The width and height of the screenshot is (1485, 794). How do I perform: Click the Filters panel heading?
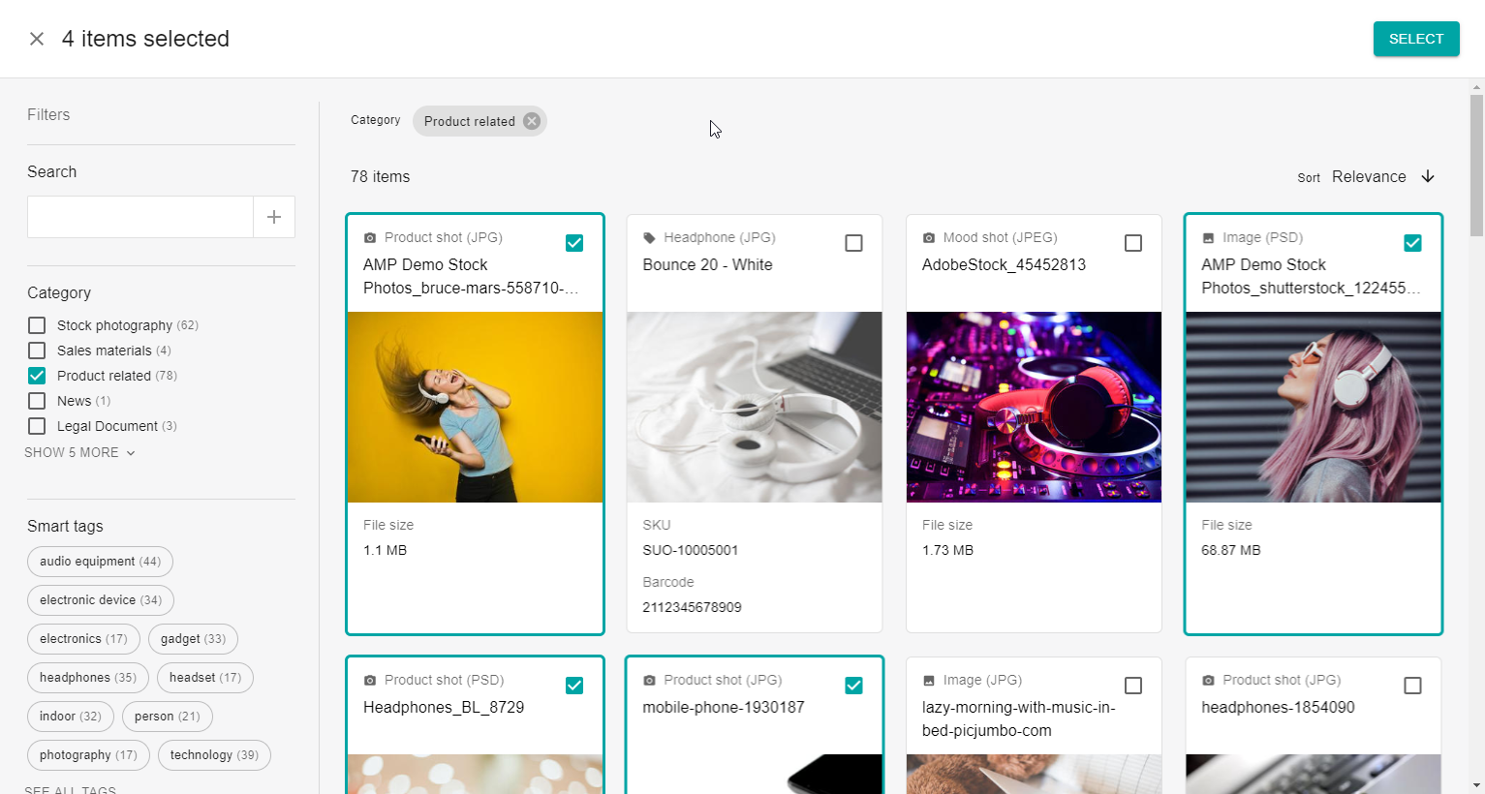[x=48, y=114]
